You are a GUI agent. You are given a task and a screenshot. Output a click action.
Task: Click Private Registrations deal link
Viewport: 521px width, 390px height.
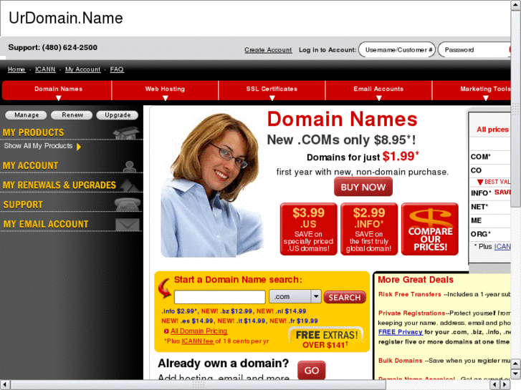(x=411, y=313)
